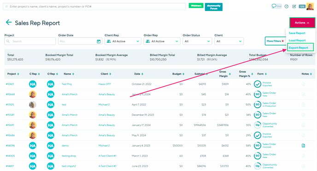The width and height of the screenshot is (317, 171).
Task: Open the Client filter dropdown
Action: point(229,41)
